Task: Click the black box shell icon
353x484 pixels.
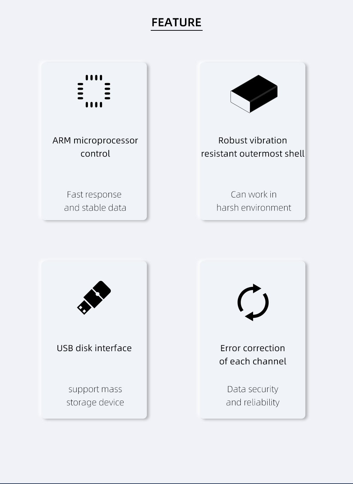Action: (254, 94)
